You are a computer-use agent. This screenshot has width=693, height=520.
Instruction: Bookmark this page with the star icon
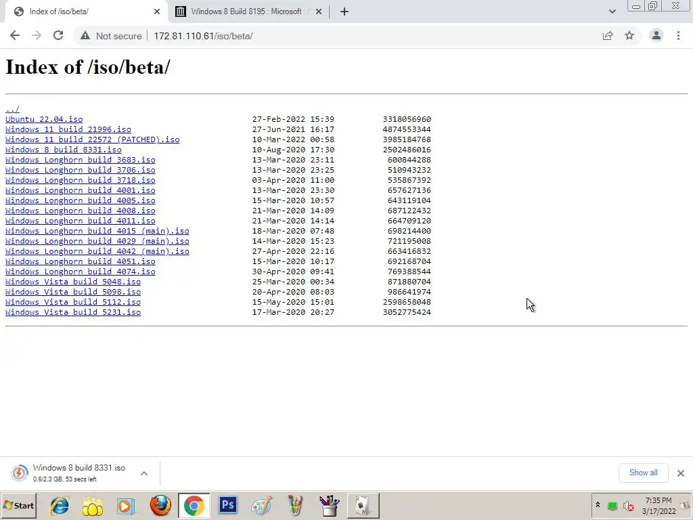point(629,36)
